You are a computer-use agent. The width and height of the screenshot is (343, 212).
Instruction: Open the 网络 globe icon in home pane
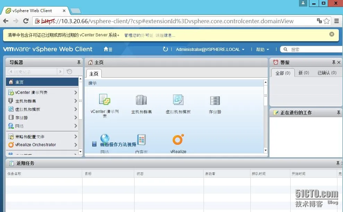pyautogui.click(x=105, y=138)
